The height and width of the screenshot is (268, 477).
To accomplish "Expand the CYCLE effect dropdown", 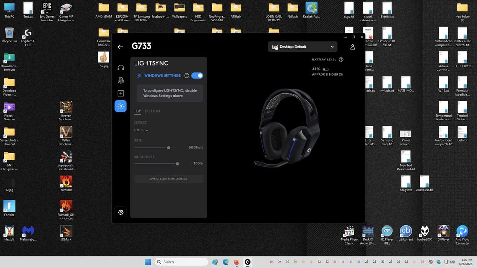I will 141,130.
